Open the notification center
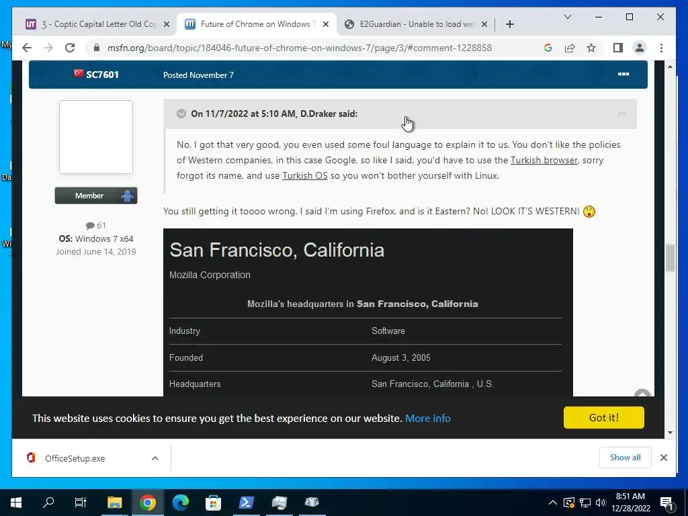688x516 pixels. click(667, 503)
